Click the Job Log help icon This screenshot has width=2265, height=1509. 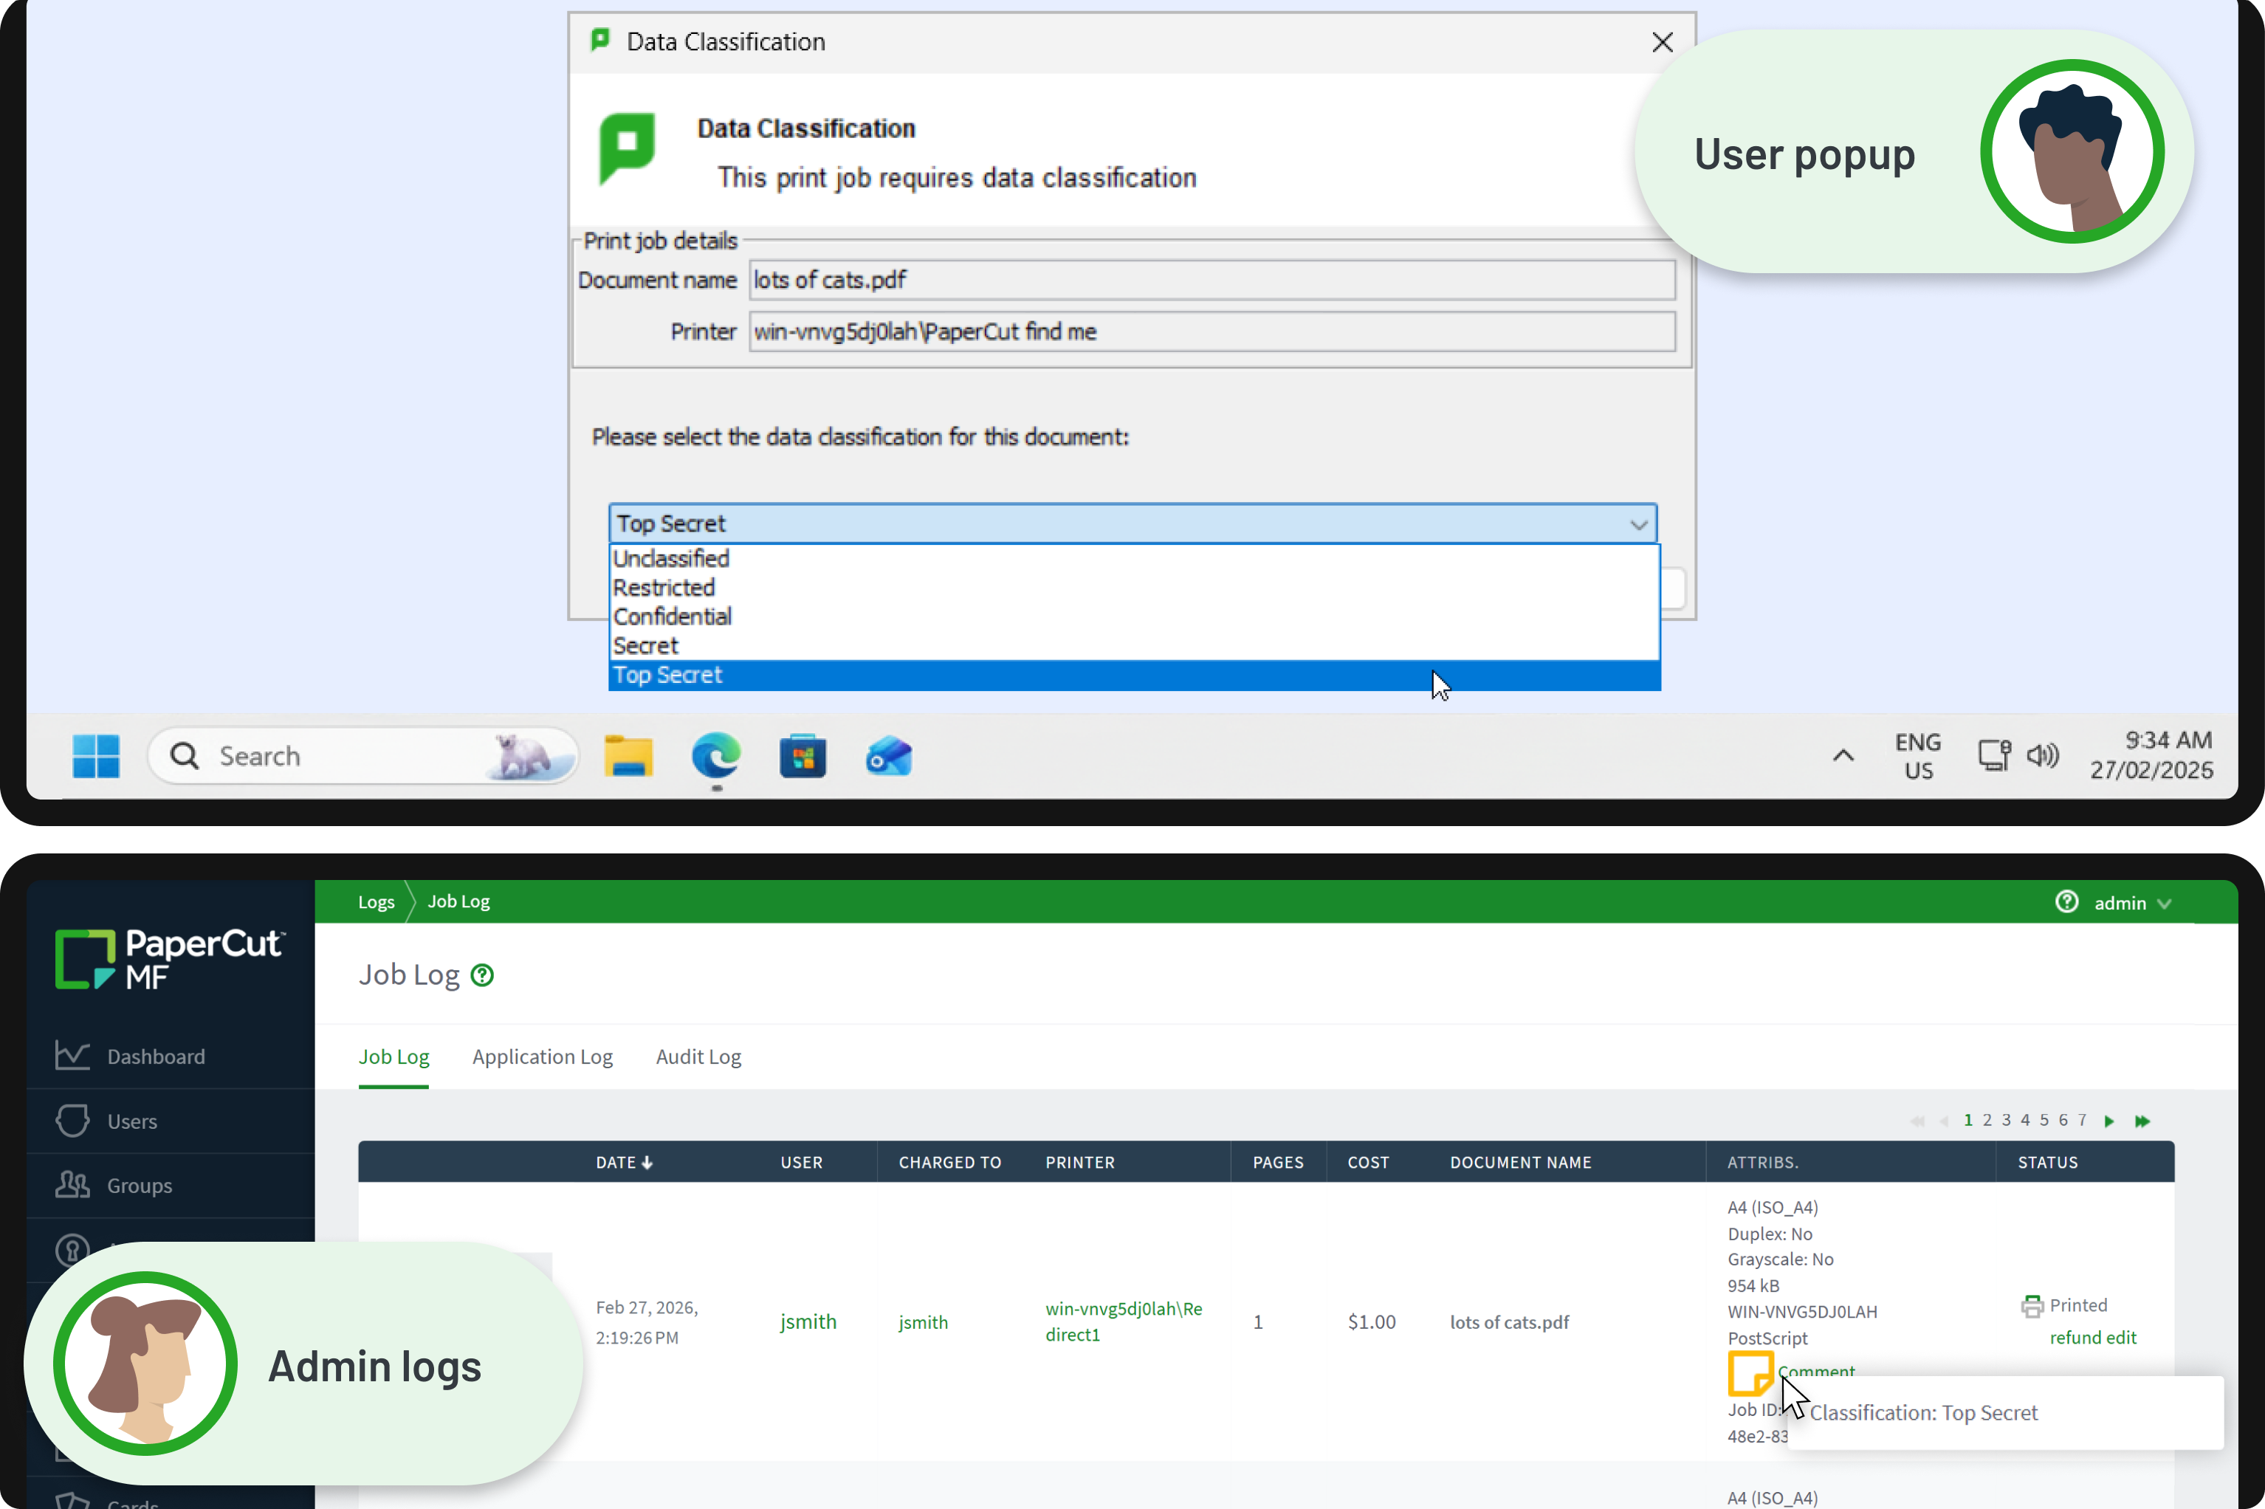pos(482,976)
